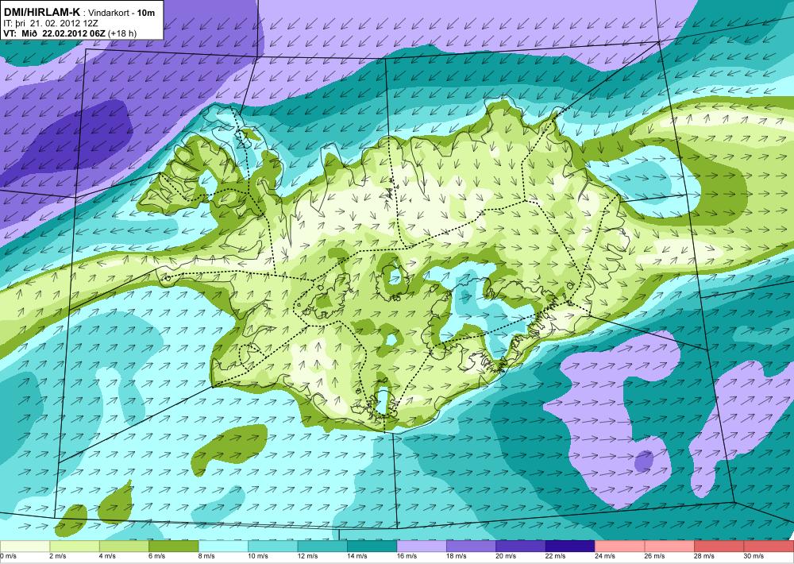Click the 18–20 m/s medium purple legend swatch
Screen dimensions: 794x564
(472, 546)
